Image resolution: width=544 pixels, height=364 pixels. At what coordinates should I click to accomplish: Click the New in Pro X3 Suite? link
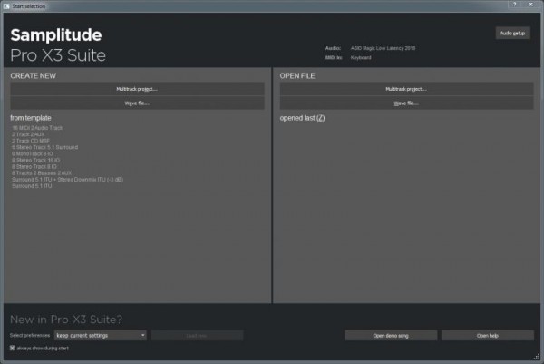pyautogui.click(x=66, y=320)
